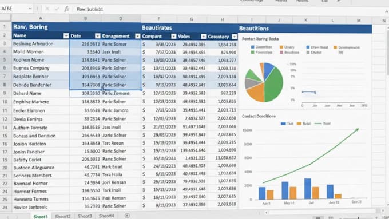This screenshot has height=219, width=389.
Task: Click the New Sheet plus button
Action: point(127,216)
